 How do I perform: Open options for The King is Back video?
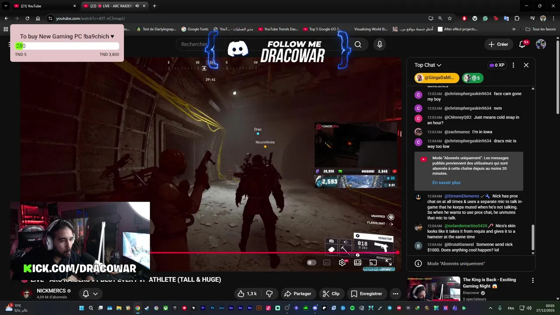(532, 280)
